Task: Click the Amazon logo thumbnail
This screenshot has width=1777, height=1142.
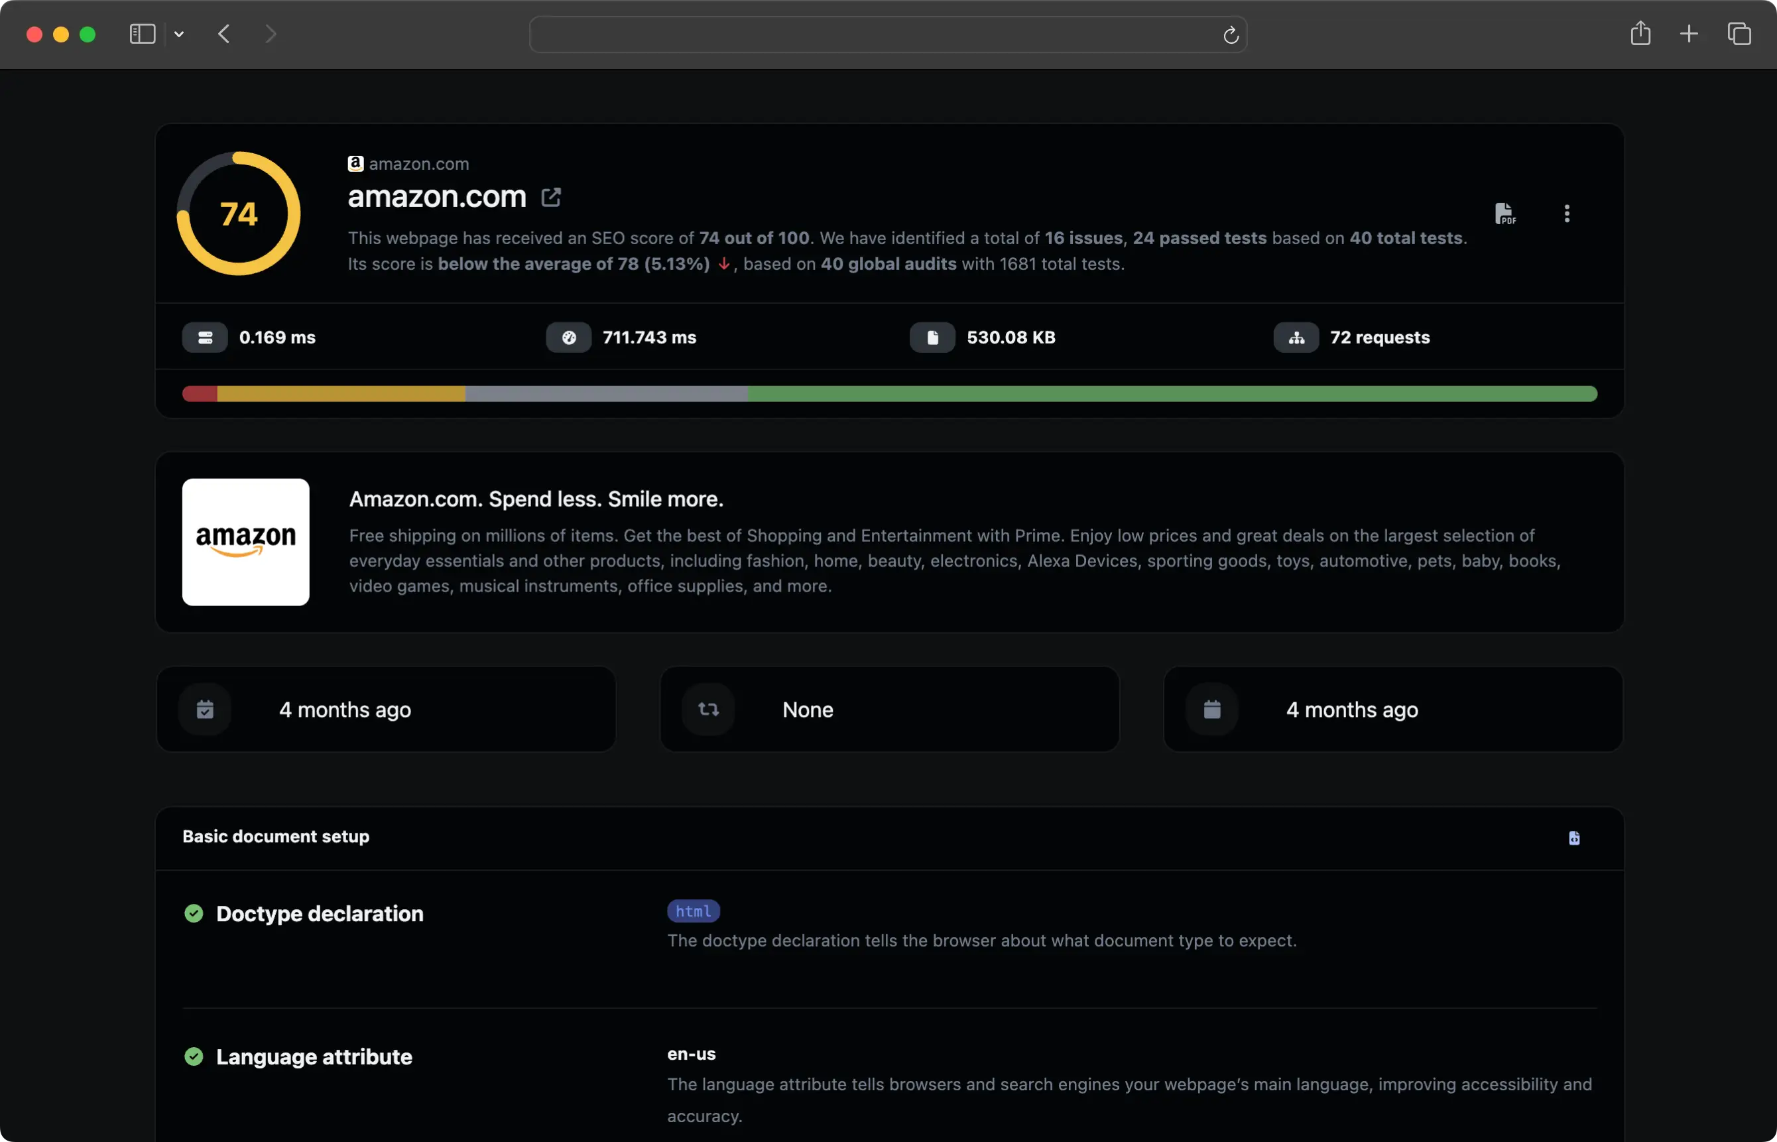Action: pos(246,542)
